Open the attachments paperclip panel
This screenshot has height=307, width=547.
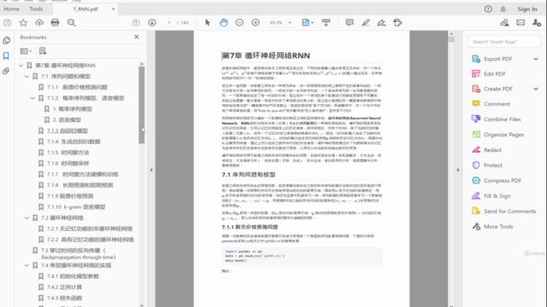point(6,71)
